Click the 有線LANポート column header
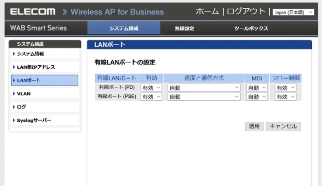This screenshot has height=187, width=322. coord(117,78)
